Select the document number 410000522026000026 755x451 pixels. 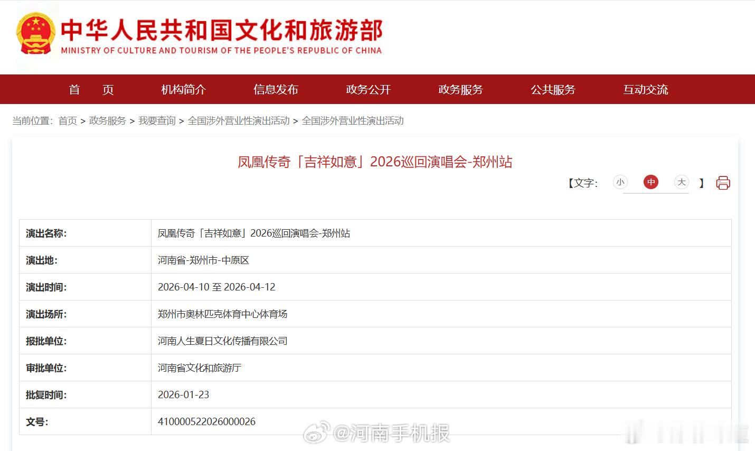206,421
